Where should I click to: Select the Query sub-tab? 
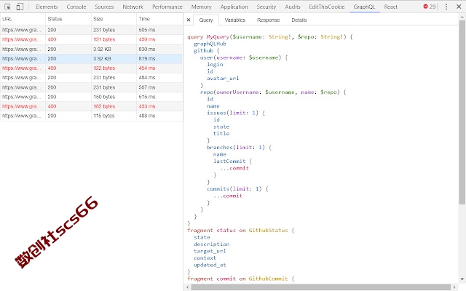pos(206,20)
